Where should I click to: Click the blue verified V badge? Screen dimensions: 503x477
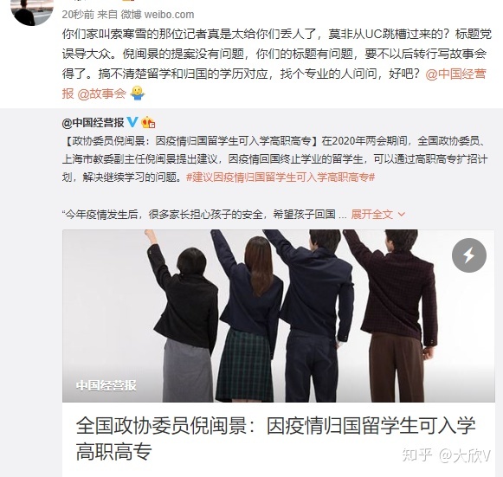[x=132, y=122]
